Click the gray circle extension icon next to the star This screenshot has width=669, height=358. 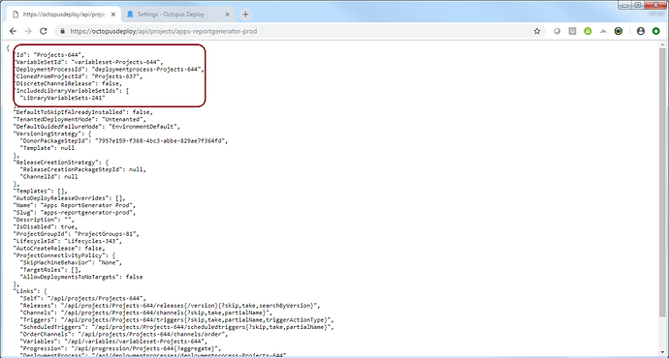tap(557, 31)
